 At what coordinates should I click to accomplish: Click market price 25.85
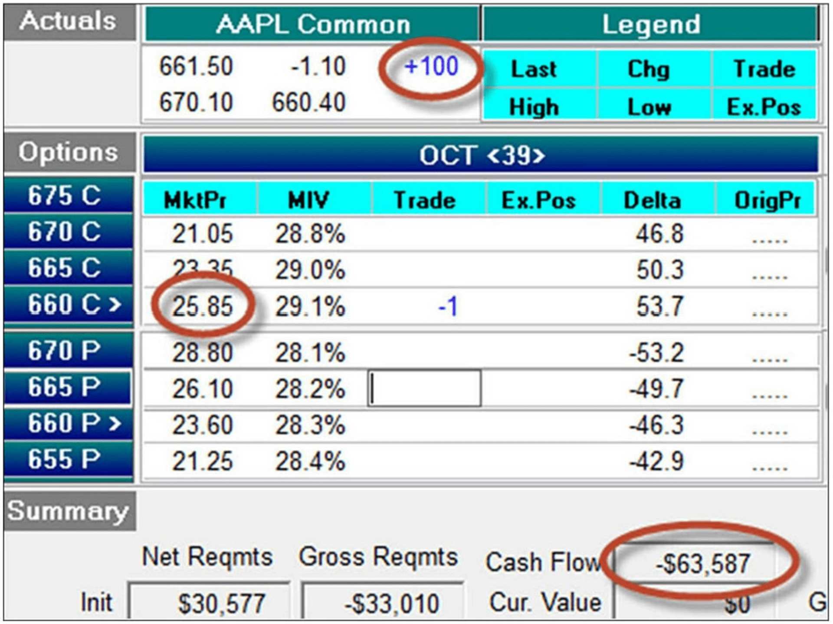point(202,306)
